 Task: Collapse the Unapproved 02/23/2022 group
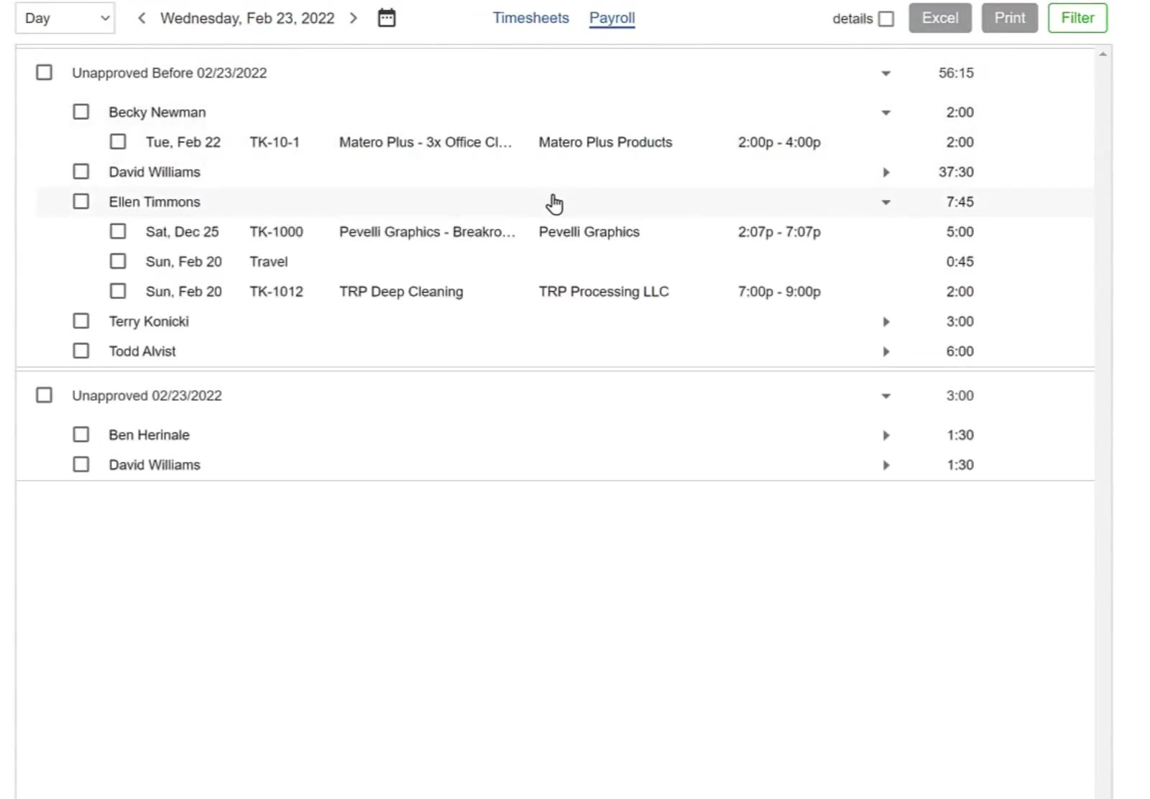885,396
